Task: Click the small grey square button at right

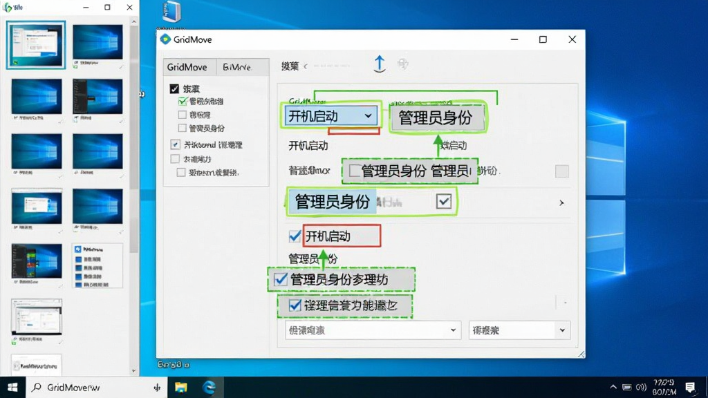Action: point(561,171)
